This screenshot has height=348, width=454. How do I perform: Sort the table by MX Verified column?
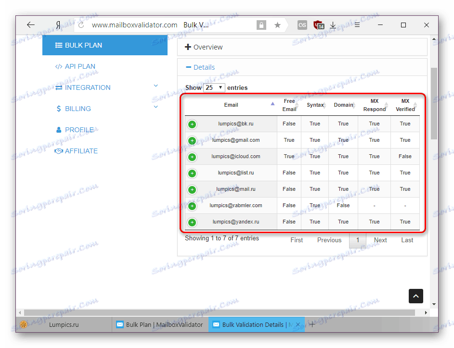pos(405,105)
